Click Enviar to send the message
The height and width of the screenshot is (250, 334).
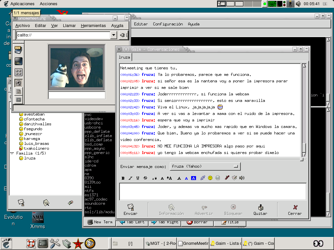(x=130, y=210)
